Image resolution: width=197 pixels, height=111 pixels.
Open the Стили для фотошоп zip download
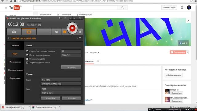click(x=46, y=107)
